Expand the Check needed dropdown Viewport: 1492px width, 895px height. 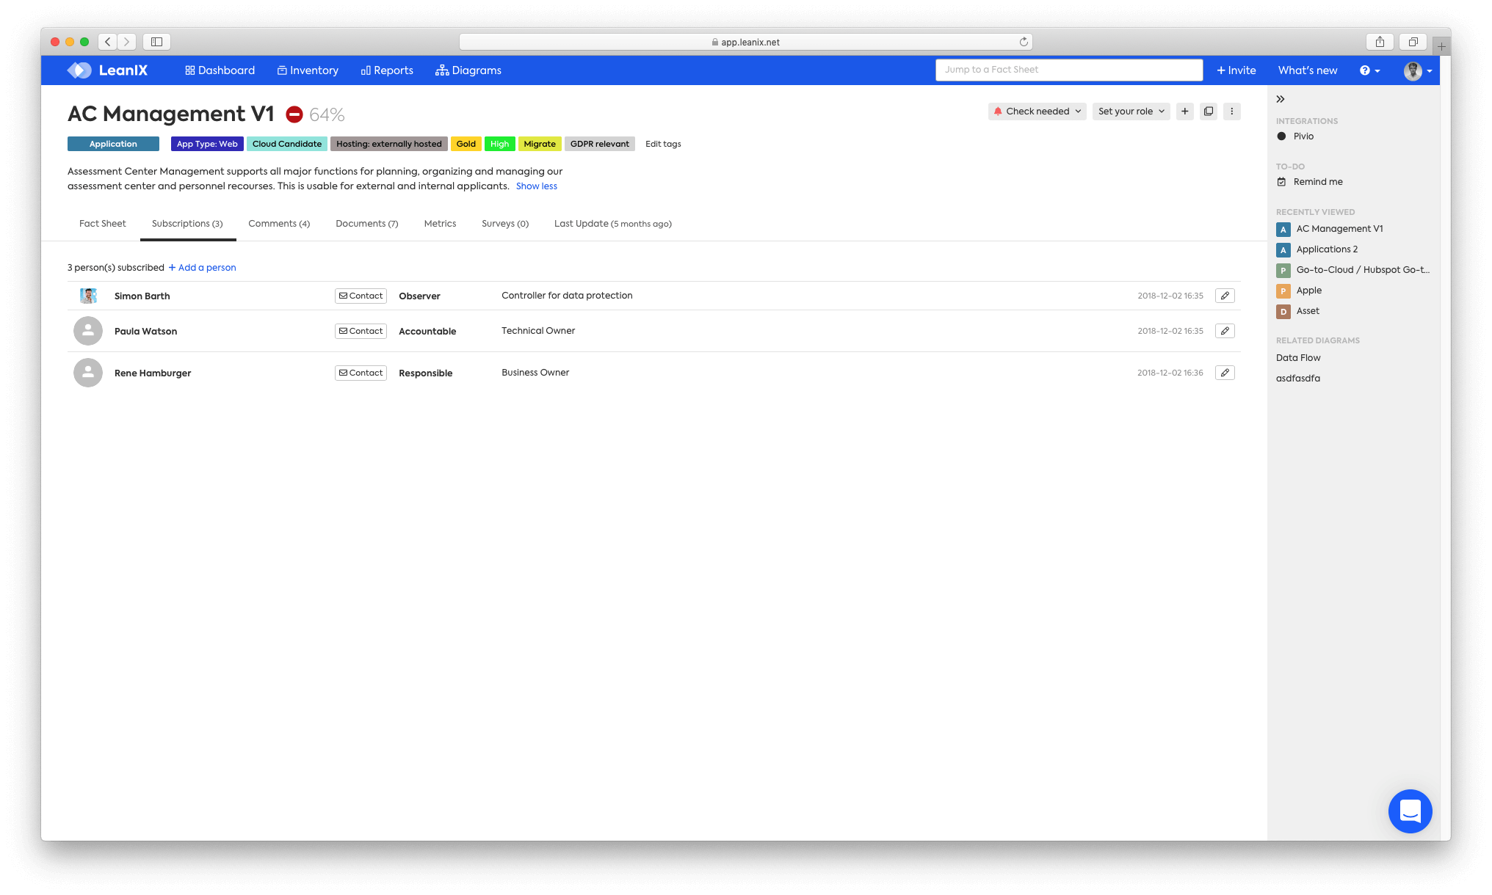(1037, 112)
